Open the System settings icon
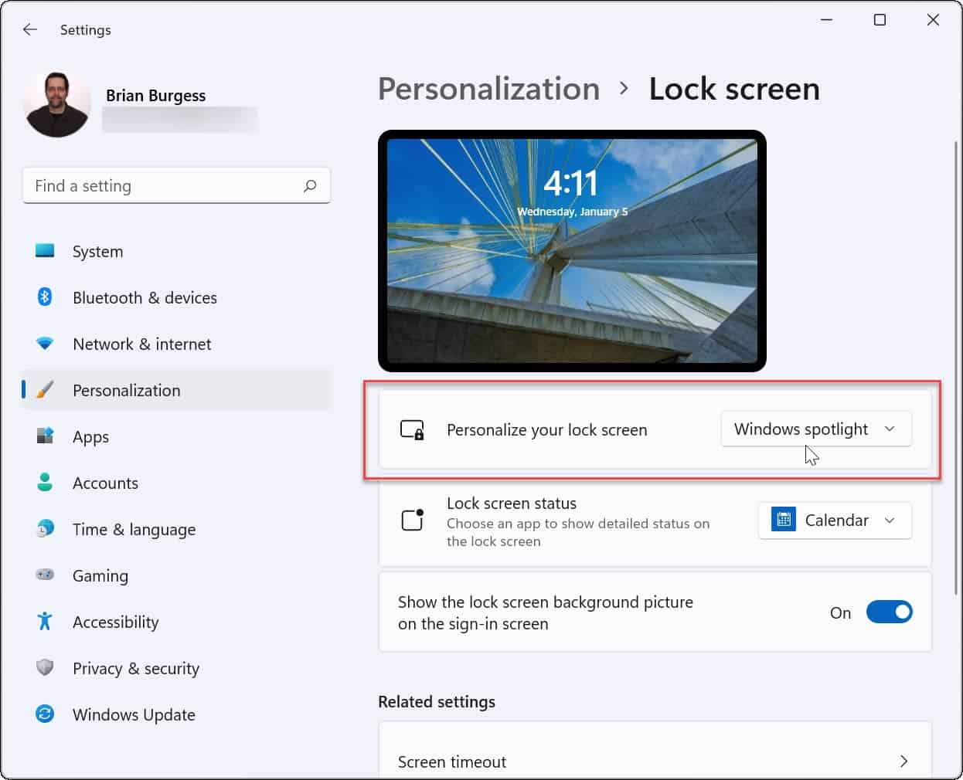 click(x=44, y=251)
